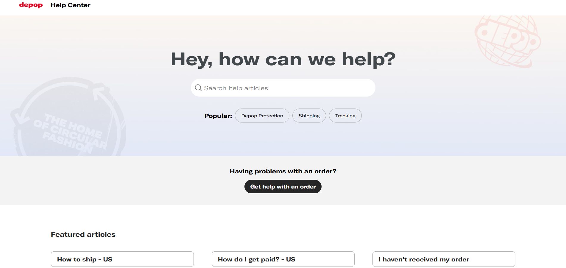
Task: Click the faded Depop globe graphic
Action: [x=507, y=41]
